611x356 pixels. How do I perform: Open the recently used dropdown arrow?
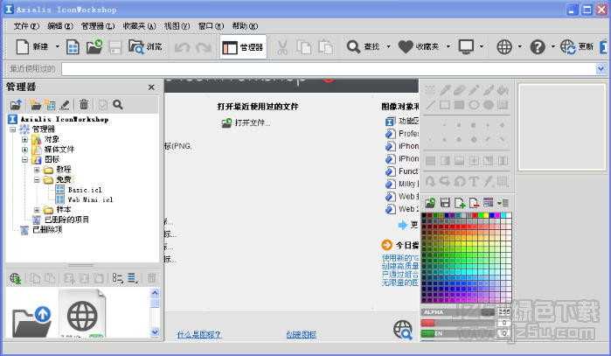point(601,69)
